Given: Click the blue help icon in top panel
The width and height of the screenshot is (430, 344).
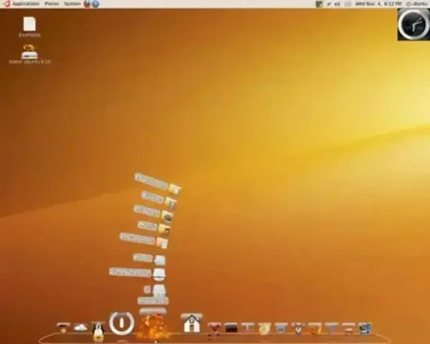Looking at the screenshot, I should click(x=95, y=4).
